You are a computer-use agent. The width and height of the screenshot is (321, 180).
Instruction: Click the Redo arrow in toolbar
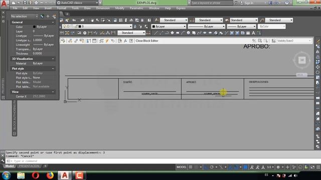82,20
